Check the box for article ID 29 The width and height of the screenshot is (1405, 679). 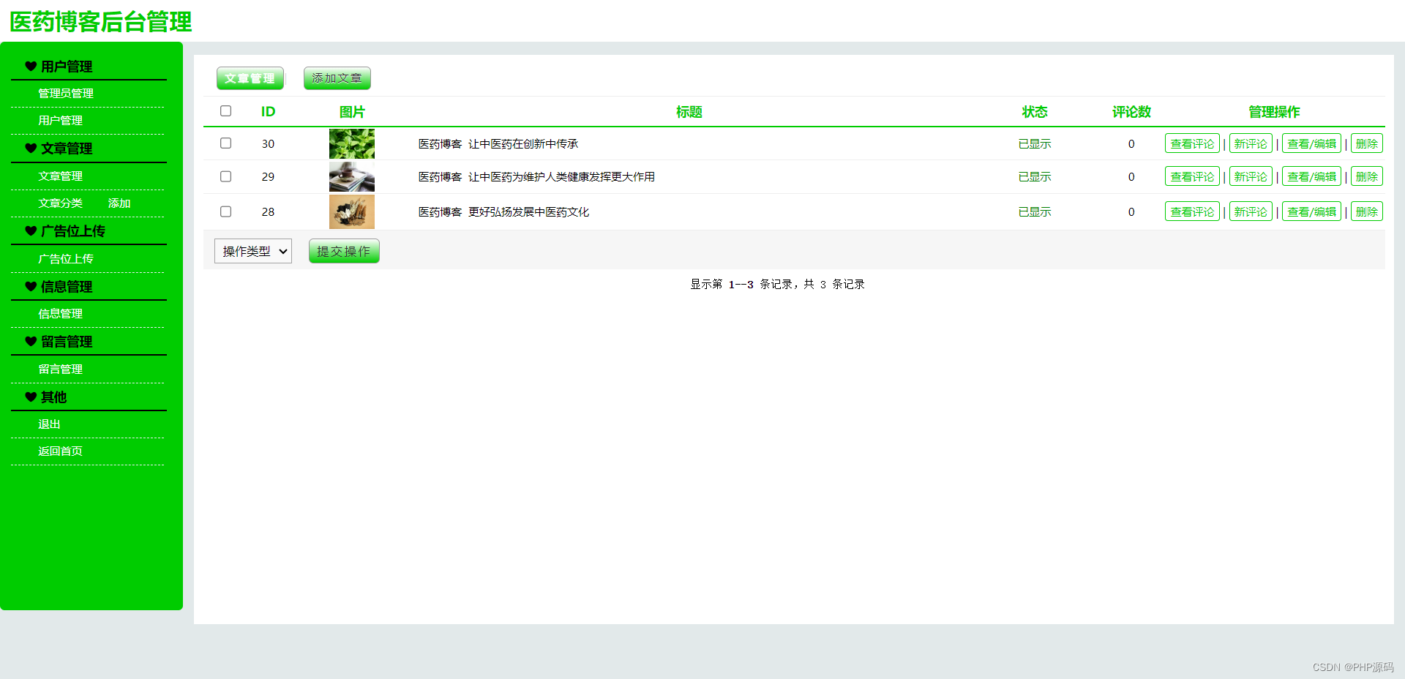tap(225, 176)
